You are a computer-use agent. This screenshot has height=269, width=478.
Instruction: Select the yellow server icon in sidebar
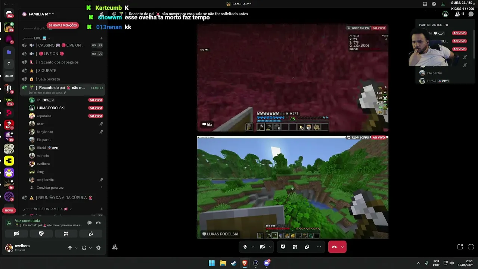click(x=9, y=161)
